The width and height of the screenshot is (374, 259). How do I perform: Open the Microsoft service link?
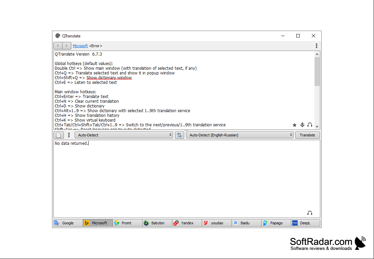pyautogui.click(x=80, y=46)
